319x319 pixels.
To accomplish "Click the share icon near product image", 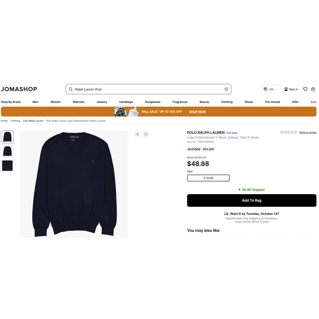I will coord(137,134).
